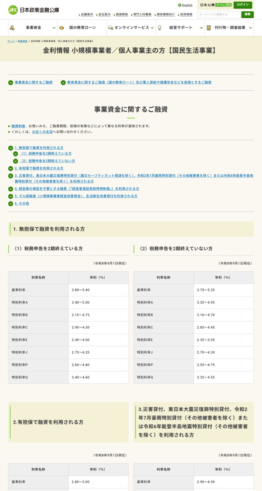Open the 刊行物・調査結果 navigation menu

pos(229,28)
